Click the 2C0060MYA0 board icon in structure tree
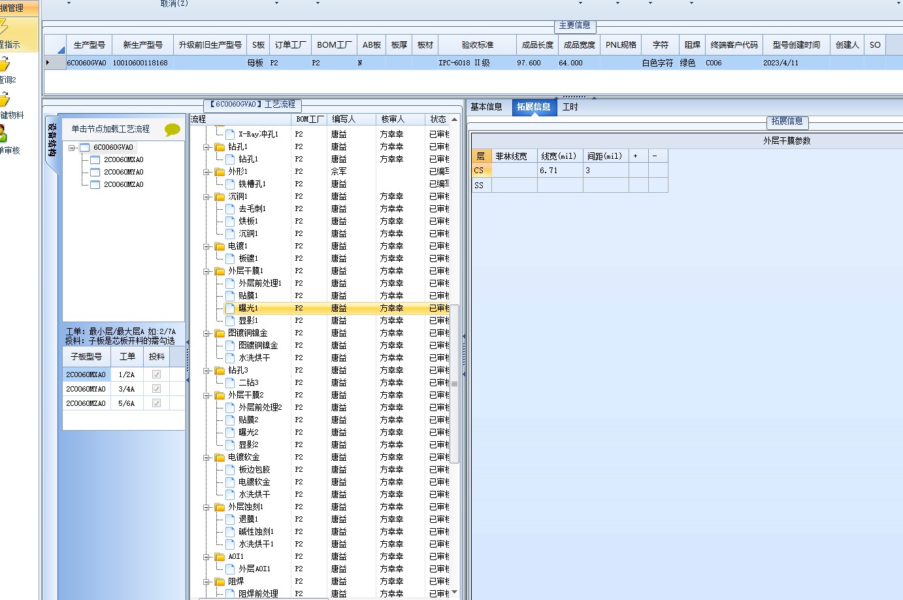Screen dimensions: 903x600 (95, 173)
